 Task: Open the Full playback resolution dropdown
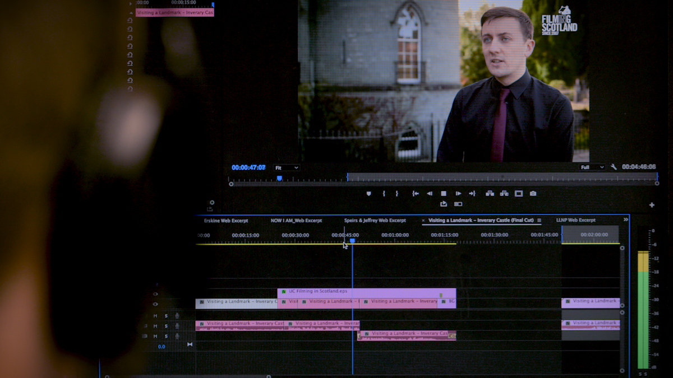coord(593,167)
